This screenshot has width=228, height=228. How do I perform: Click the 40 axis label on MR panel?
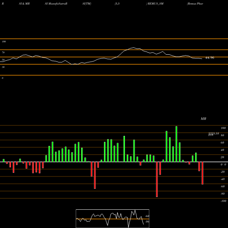pos(222,150)
